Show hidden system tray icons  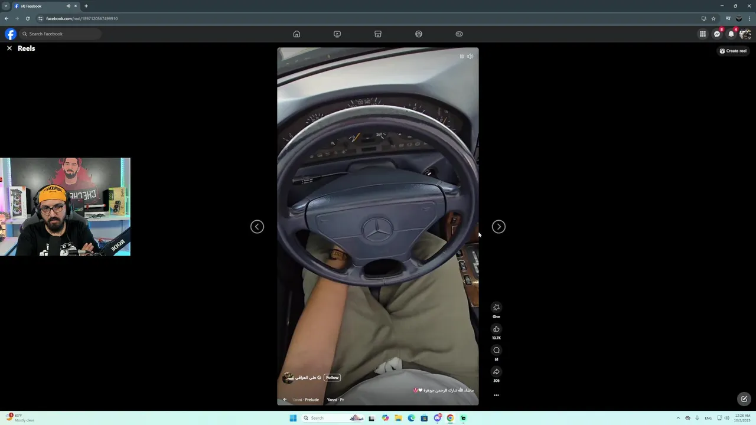678,418
